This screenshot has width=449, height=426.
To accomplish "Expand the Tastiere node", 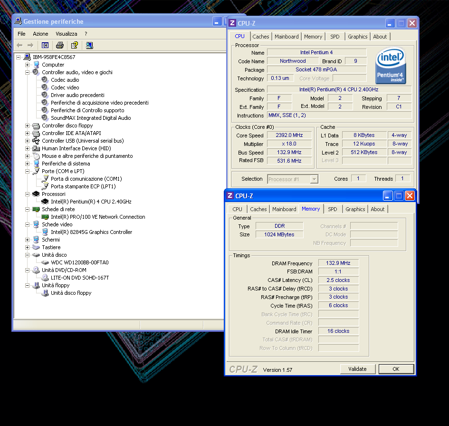I will 27,247.
